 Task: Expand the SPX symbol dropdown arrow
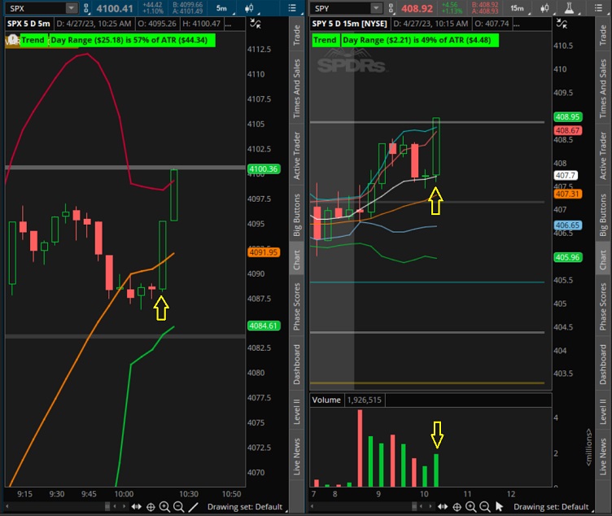pos(72,8)
